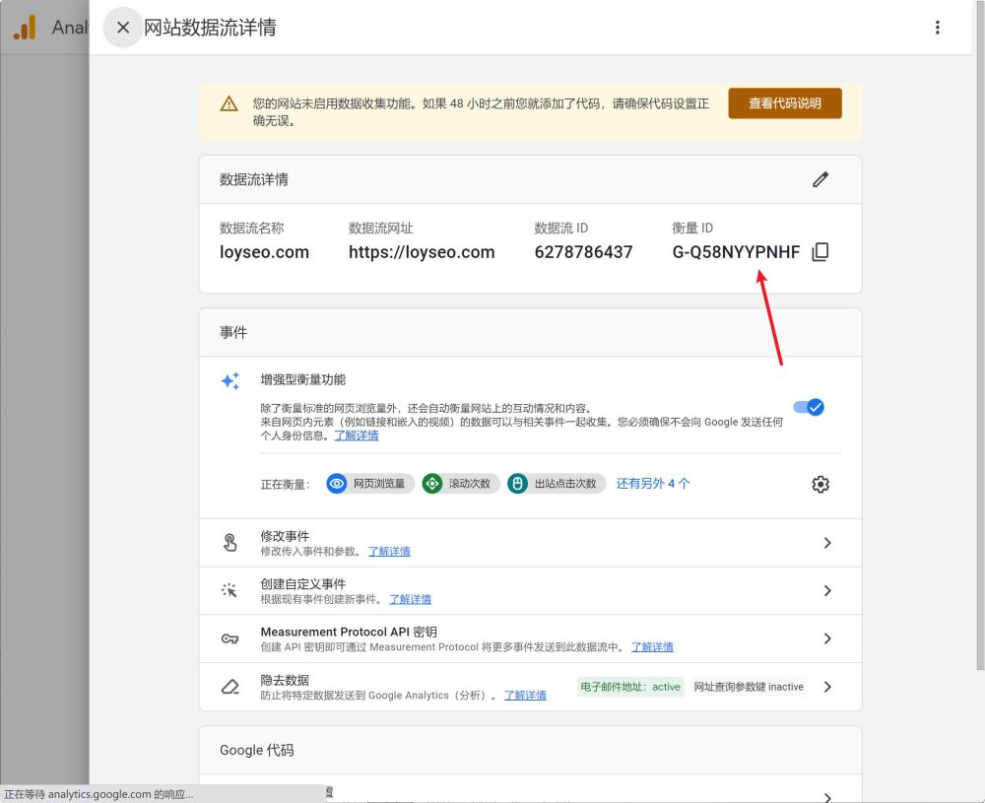The image size is (985, 803).
Task: Expand Measurement Protocol API 密钥 chevron
Action: tap(827, 638)
